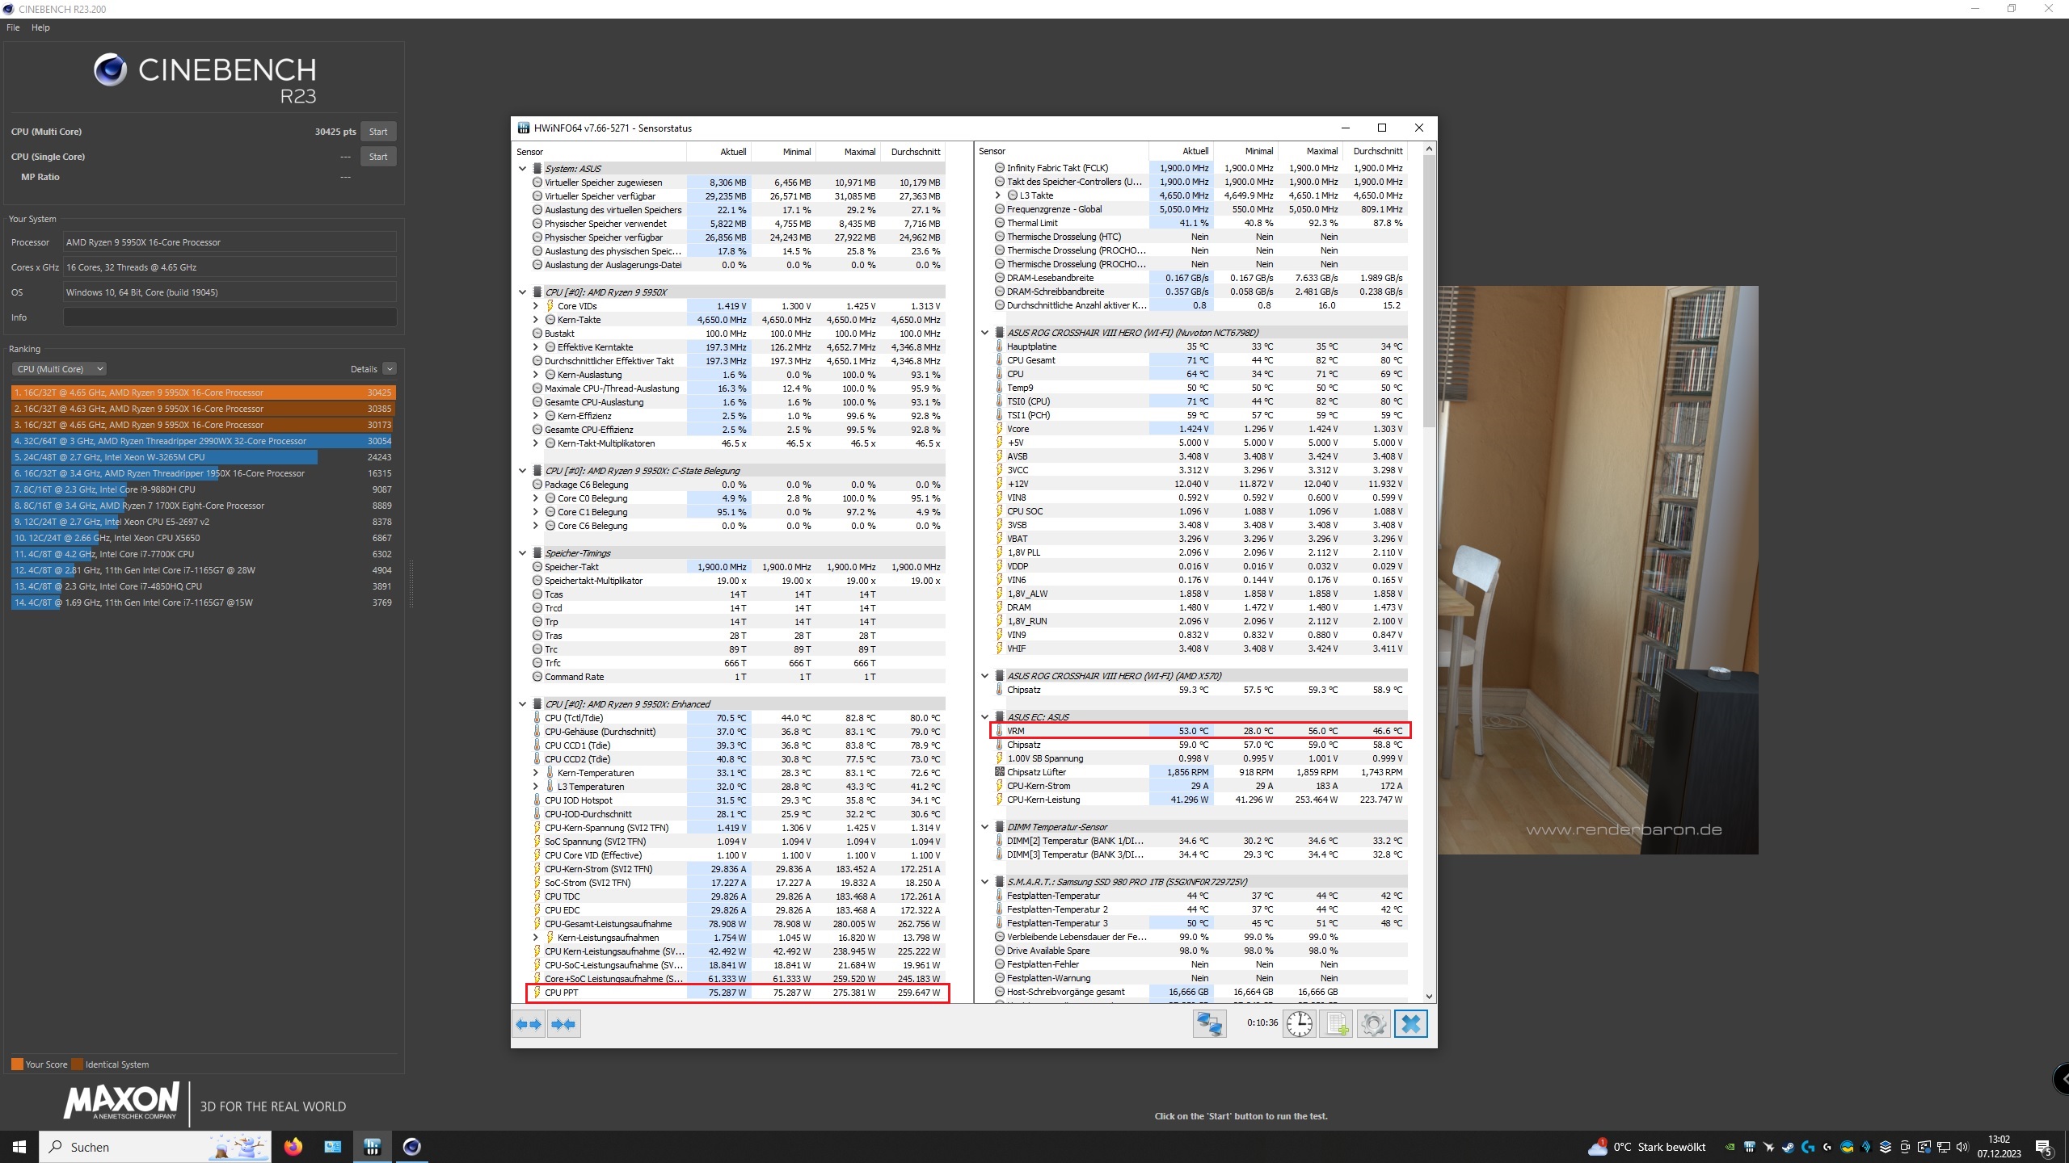Open the File menu
The width and height of the screenshot is (2069, 1163).
click(x=13, y=27)
